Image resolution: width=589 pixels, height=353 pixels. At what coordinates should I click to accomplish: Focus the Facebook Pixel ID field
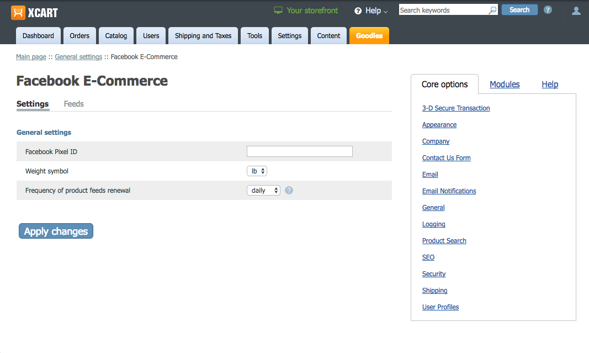[300, 151]
